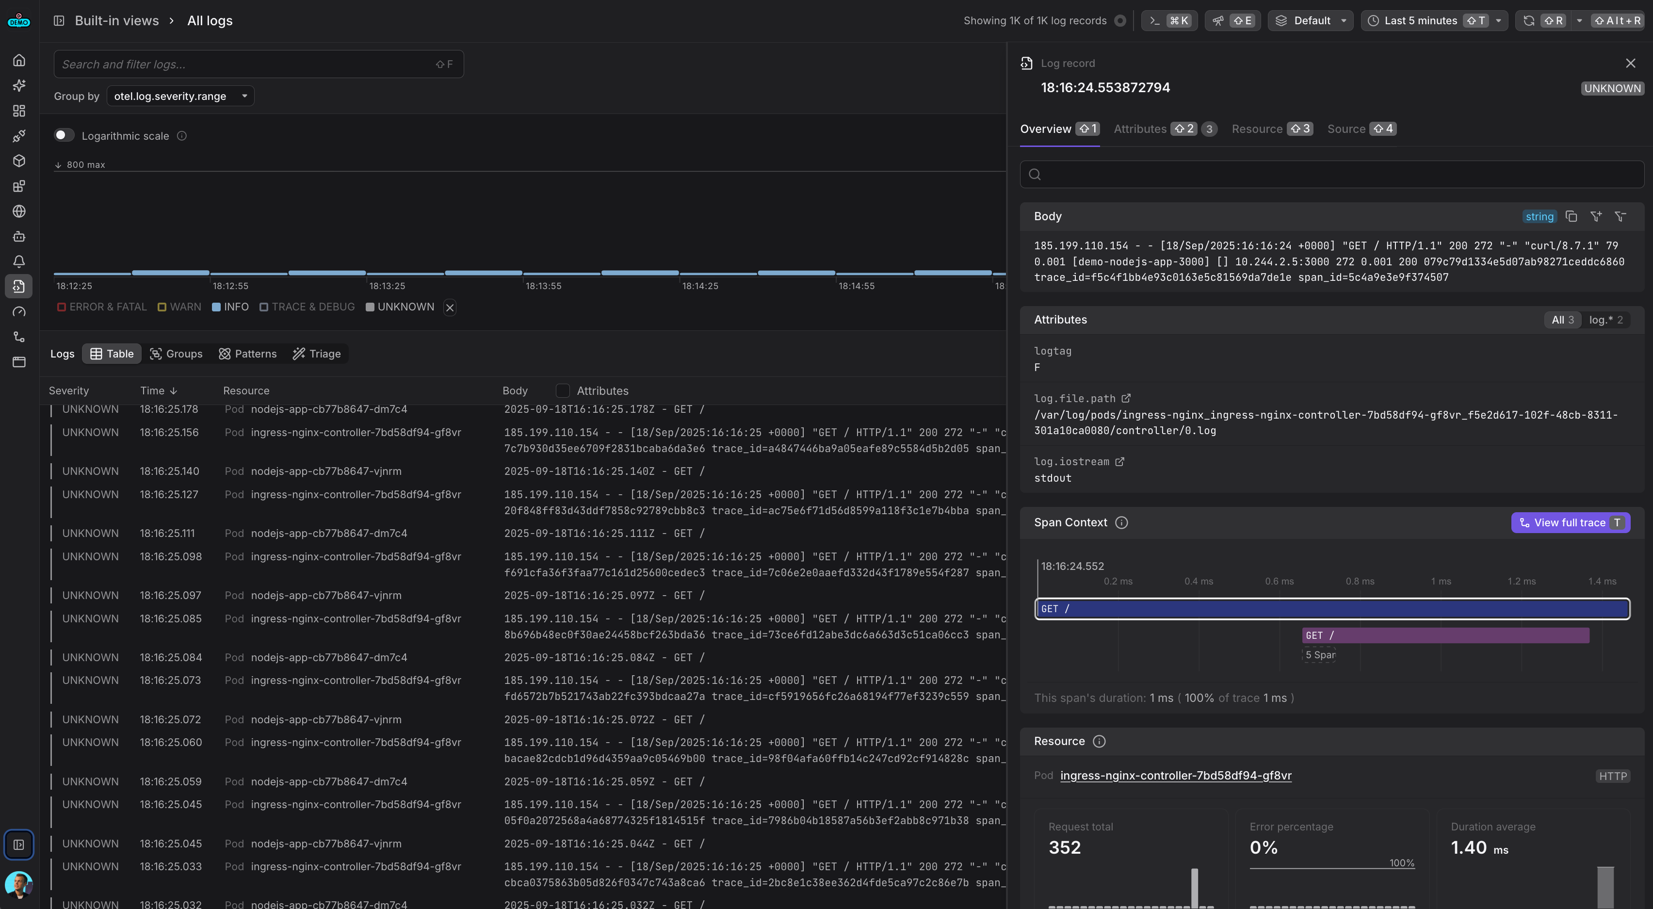Open the AI sparkle icon in sidebar

pyautogui.click(x=19, y=85)
